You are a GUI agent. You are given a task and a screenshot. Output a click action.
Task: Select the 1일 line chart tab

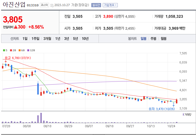coord(25,39)
